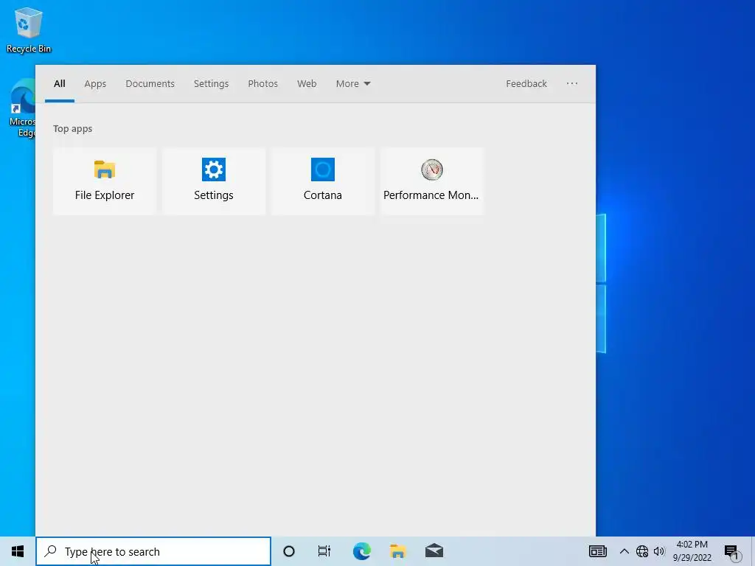The width and height of the screenshot is (755, 566).
Task: Open the Mail app on taskbar
Action: tap(434, 551)
